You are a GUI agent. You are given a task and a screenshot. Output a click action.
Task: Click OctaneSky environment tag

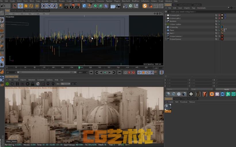[x=222, y=27]
